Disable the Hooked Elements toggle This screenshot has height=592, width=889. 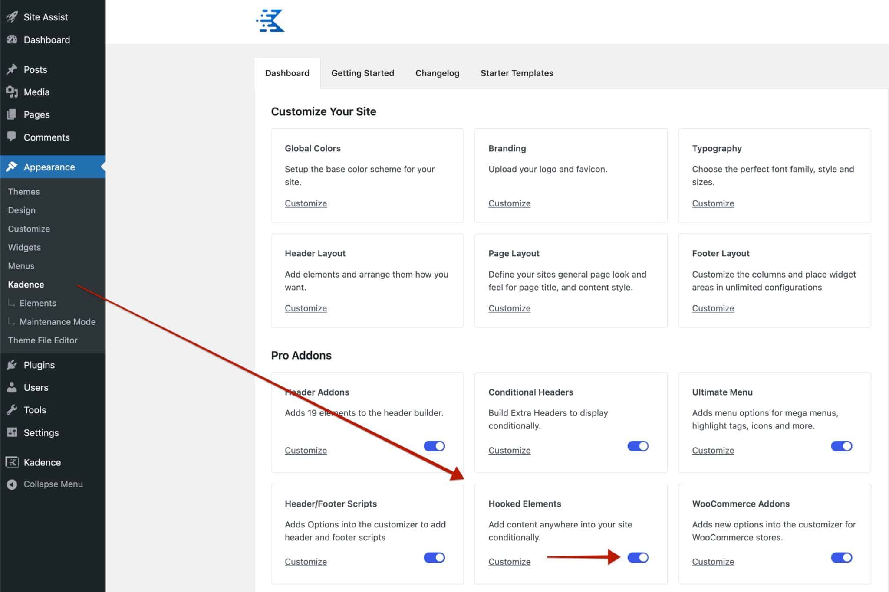point(638,558)
